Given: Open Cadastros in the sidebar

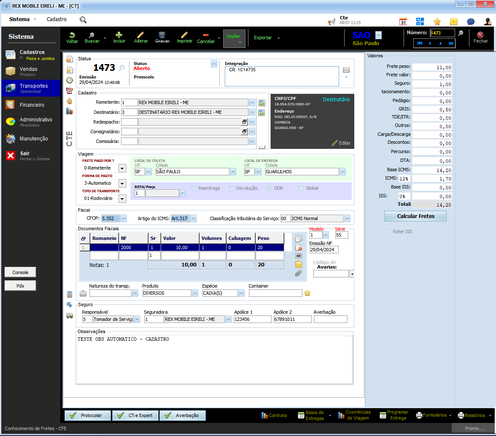Looking at the screenshot, I should point(31,55).
